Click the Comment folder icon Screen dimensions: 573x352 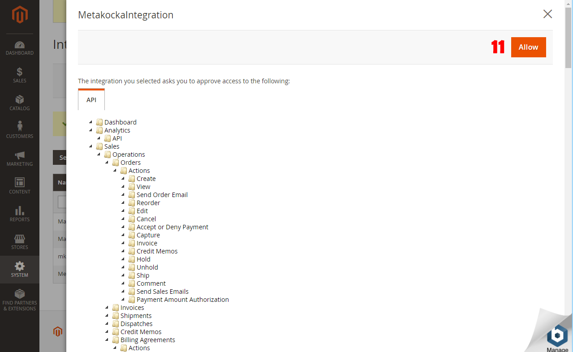tap(132, 283)
